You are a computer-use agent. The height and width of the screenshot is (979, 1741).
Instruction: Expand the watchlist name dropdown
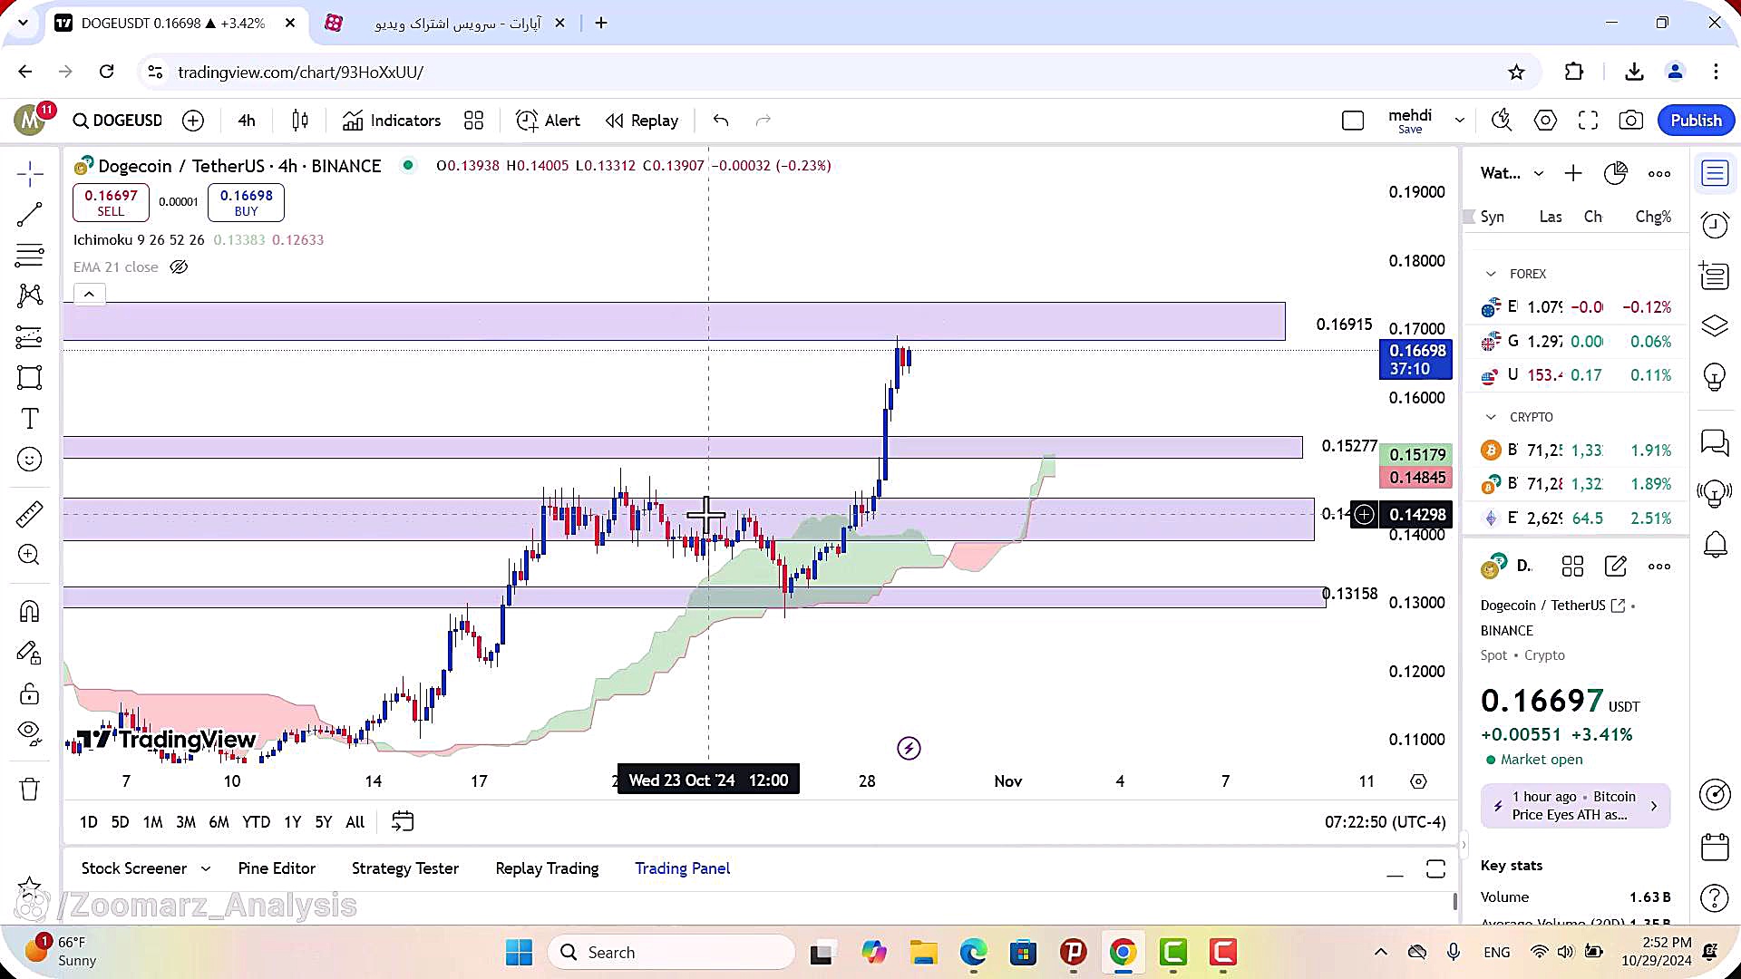[x=1539, y=173]
